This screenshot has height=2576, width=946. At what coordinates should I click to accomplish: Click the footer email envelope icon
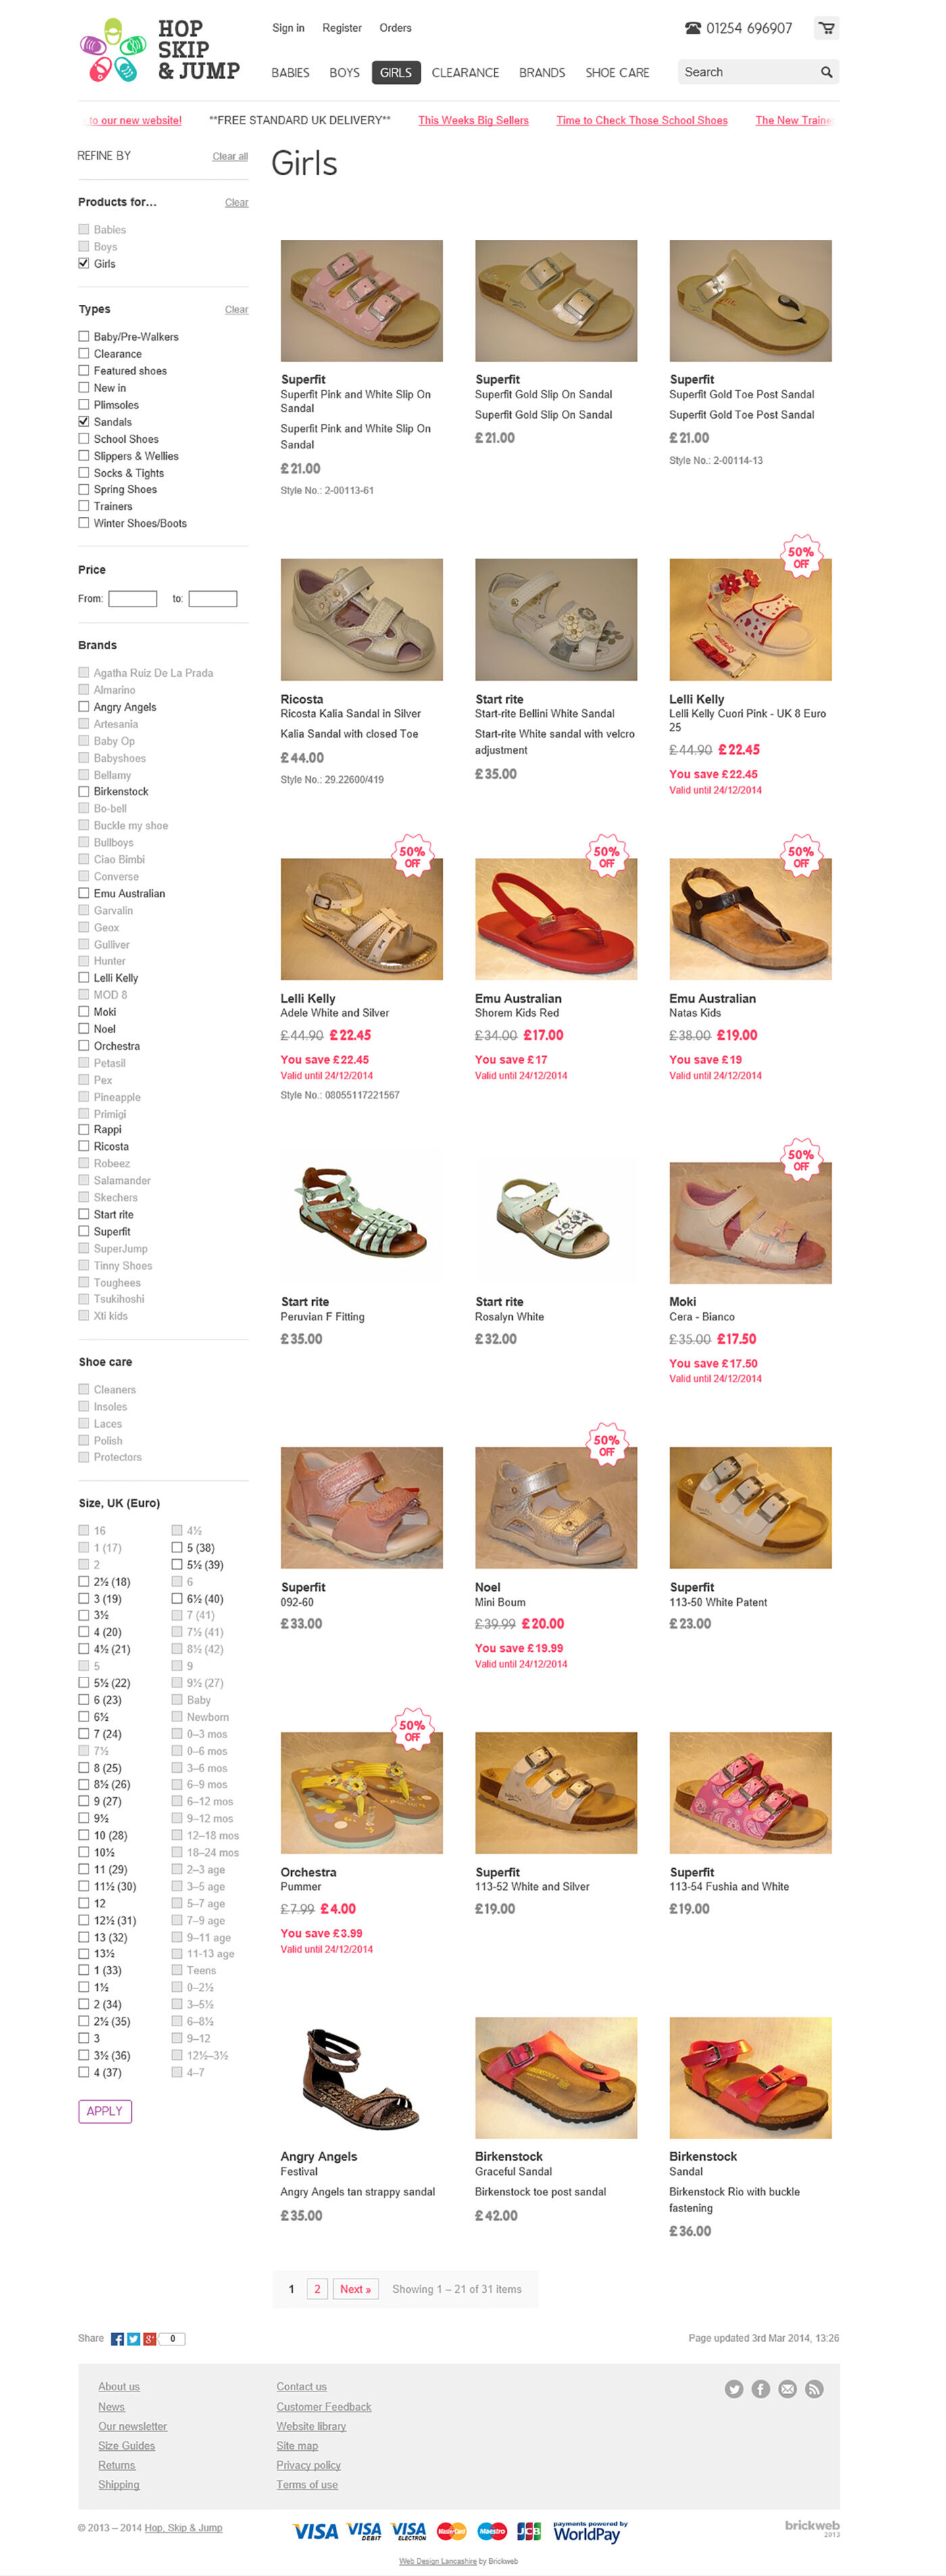787,2388
